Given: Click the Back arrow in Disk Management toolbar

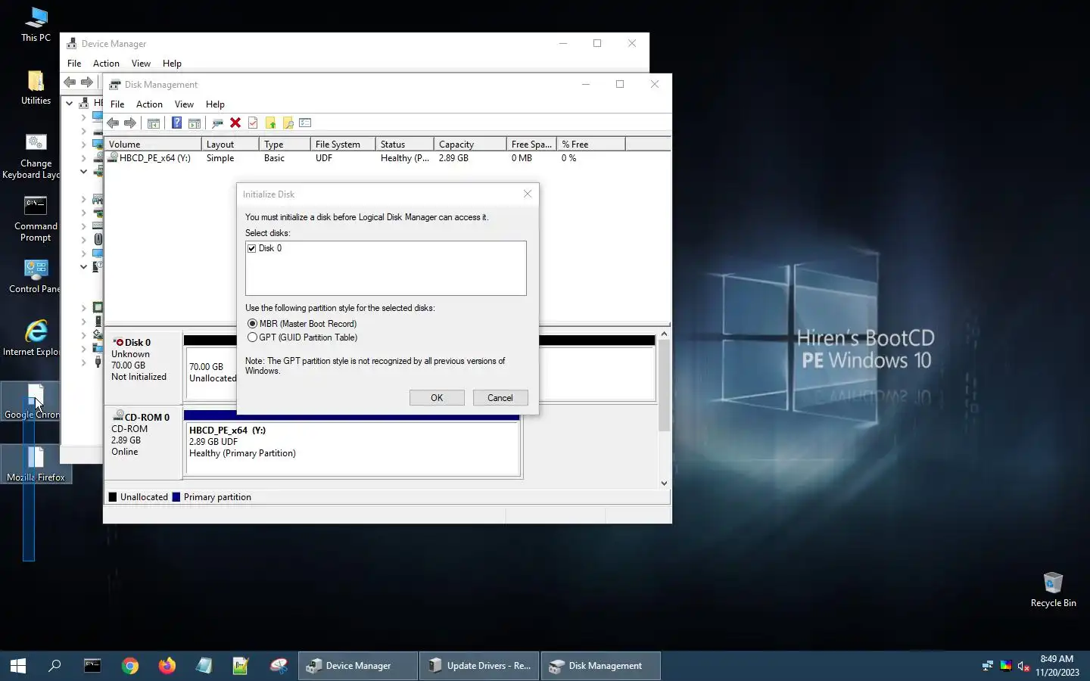Looking at the screenshot, I should [x=113, y=123].
